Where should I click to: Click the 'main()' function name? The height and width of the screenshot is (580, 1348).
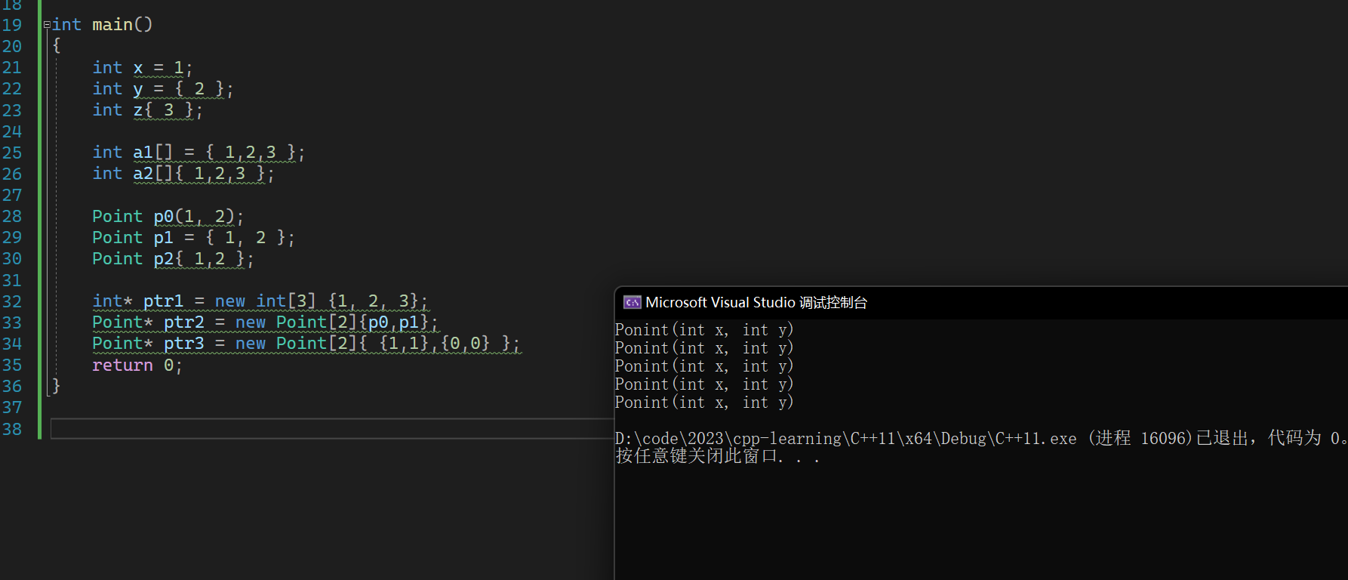click(122, 25)
